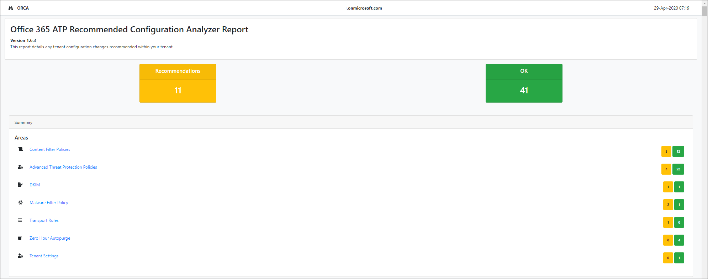The height and width of the screenshot is (279, 708).
Task: Click the Content Filter Policies scroll icon
Action: pos(20,149)
